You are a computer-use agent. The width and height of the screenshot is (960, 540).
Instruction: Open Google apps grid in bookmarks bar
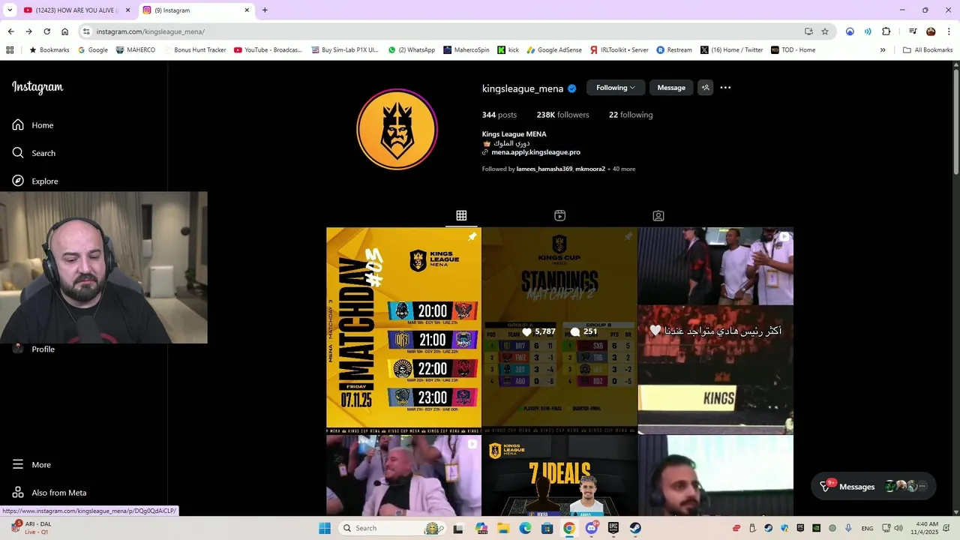point(10,50)
